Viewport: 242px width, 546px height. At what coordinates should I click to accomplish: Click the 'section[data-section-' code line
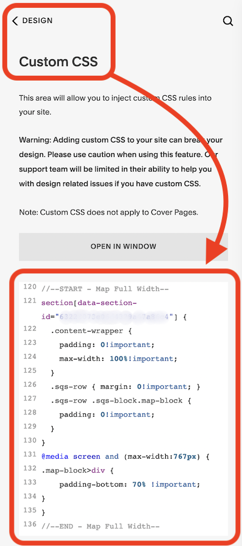(x=89, y=303)
